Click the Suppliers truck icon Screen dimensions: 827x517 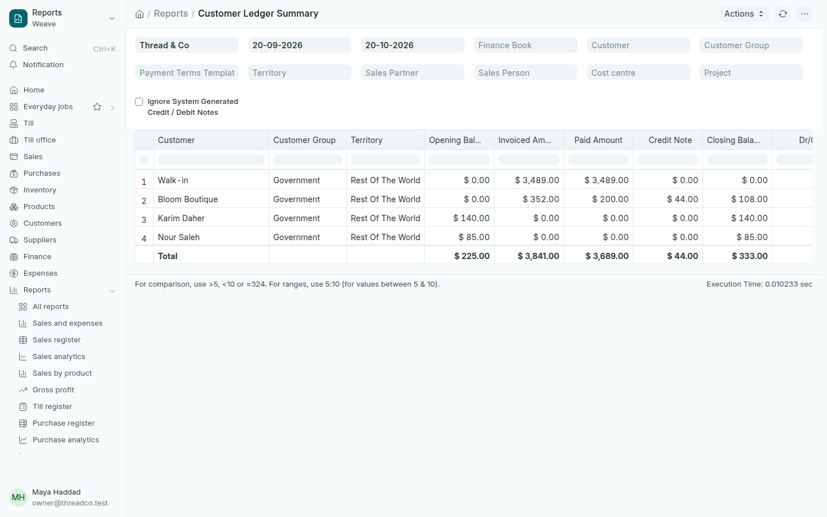pyautogui.click(x=14, y=240)
